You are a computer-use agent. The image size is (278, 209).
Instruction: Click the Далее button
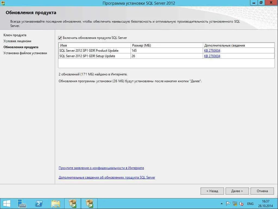pyautogui.click(x=237, y=191)
